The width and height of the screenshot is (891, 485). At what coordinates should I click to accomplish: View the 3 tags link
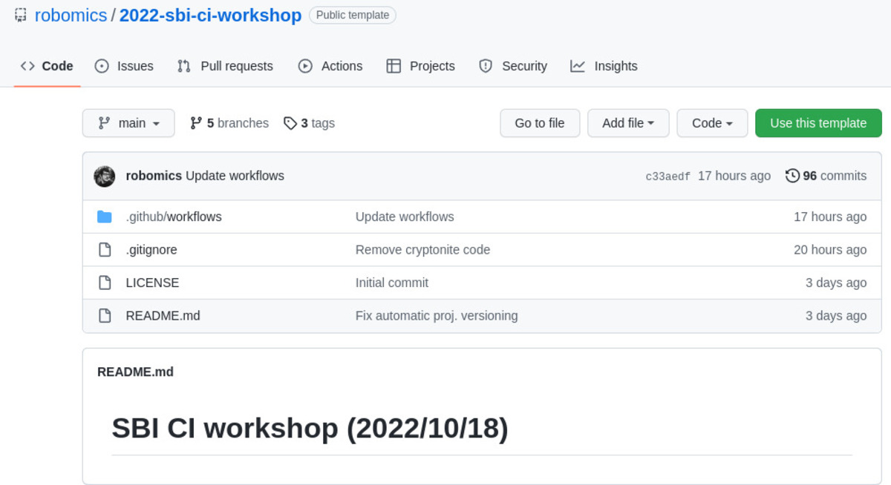pos(309,123)
